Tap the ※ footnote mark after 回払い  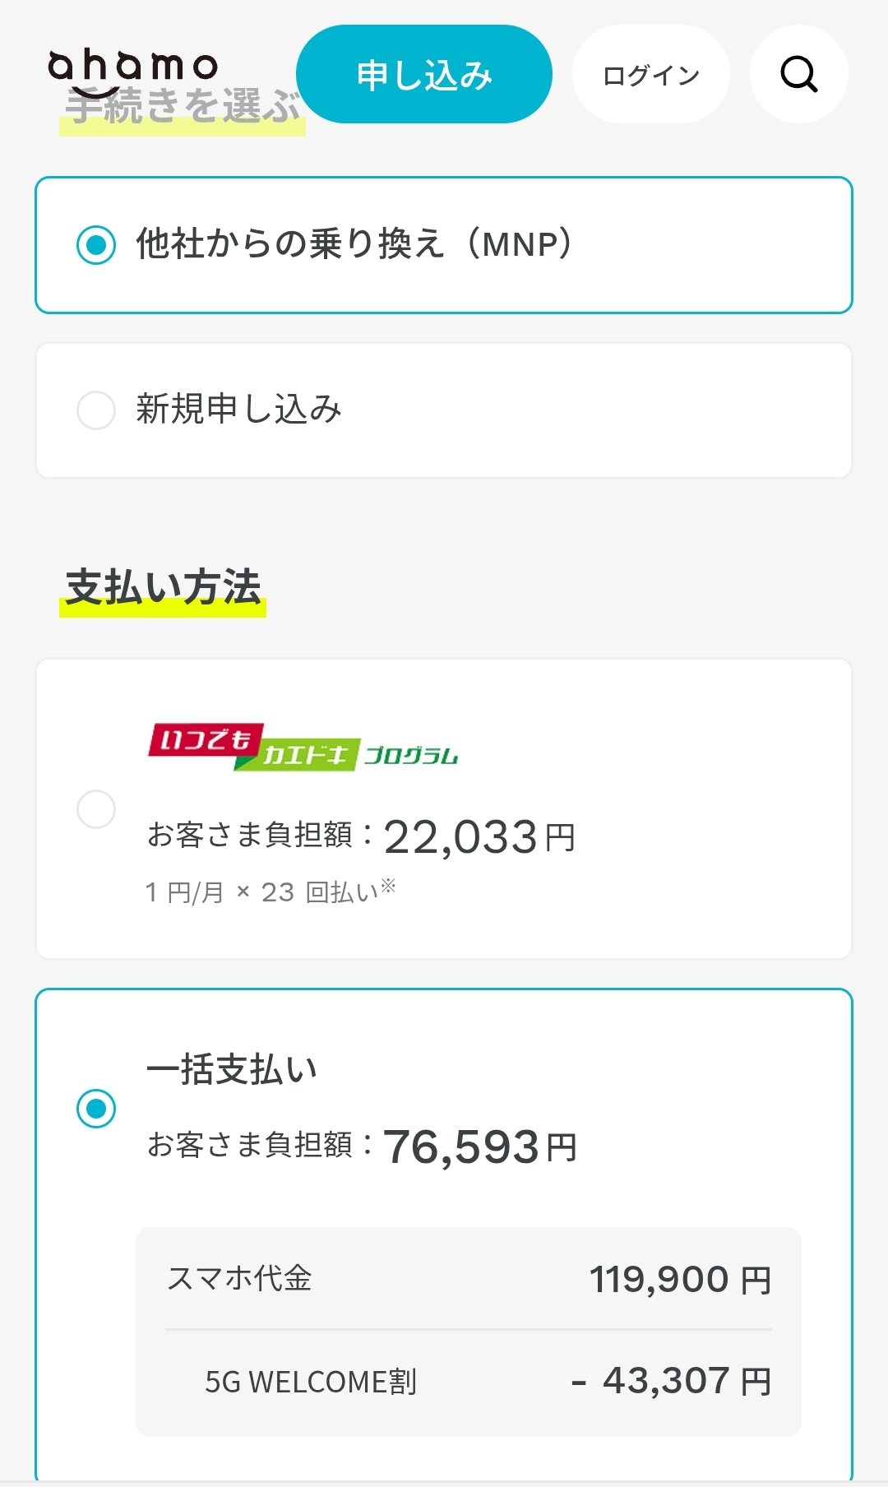pos(388,886)
